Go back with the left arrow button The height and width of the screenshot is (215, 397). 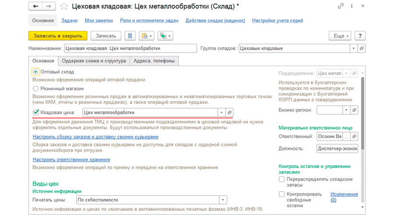click(35, 6)
